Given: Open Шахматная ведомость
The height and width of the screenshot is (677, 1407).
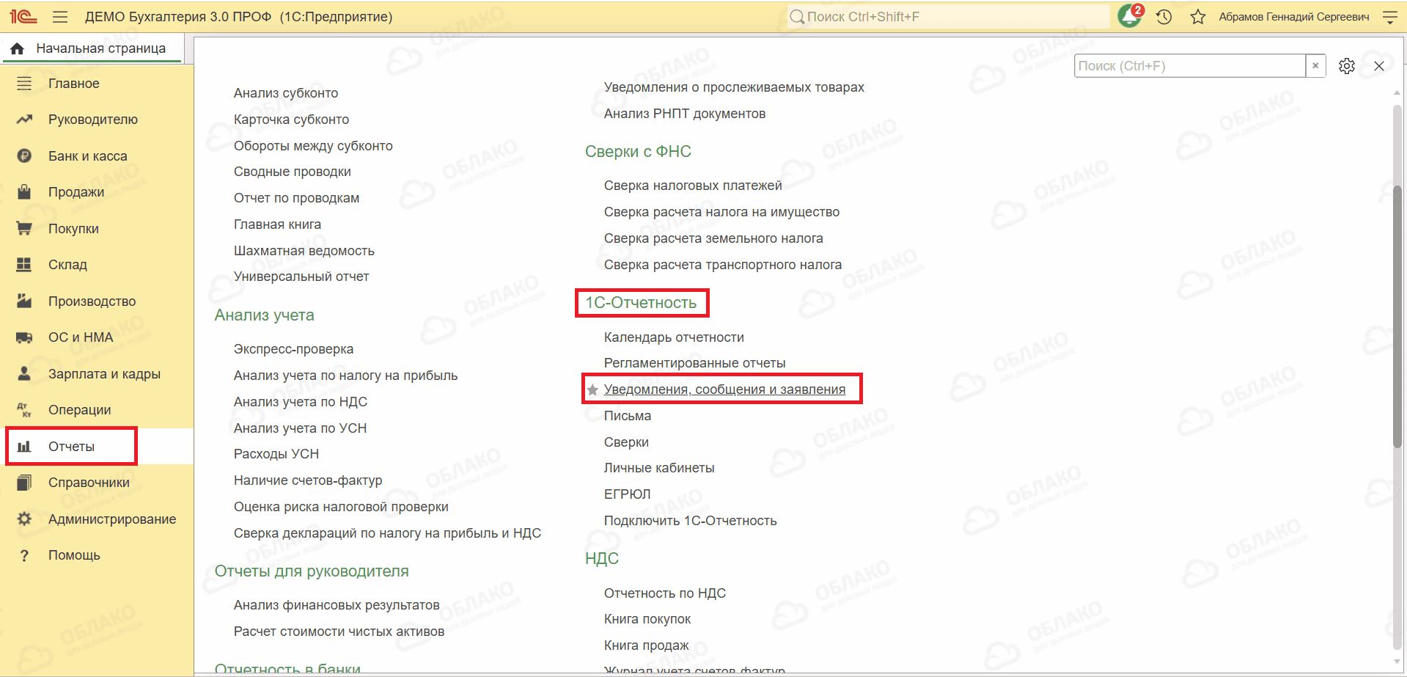Looking at the screenshot, I should (304, 251).
